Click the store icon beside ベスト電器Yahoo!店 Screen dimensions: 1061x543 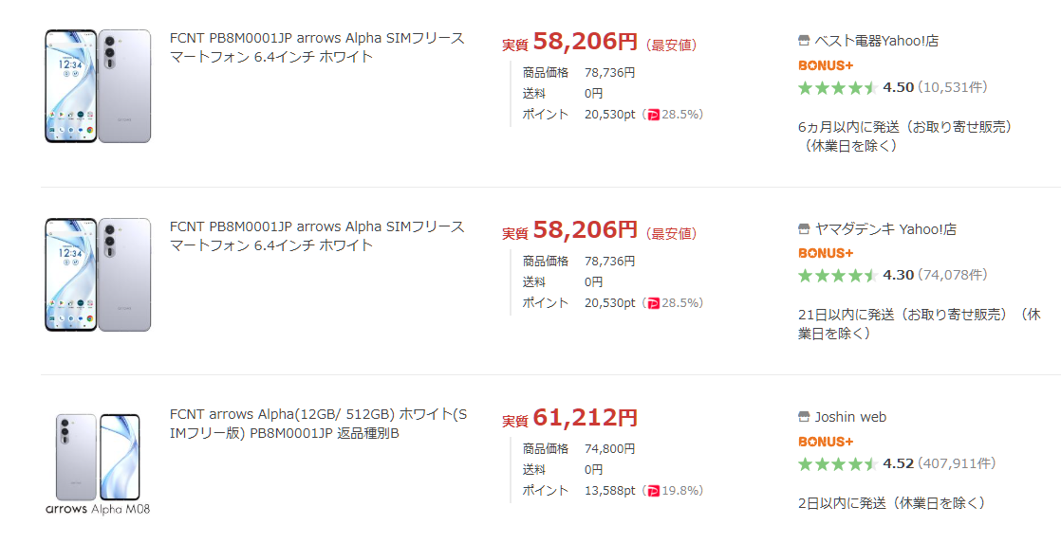pyautogui.click(x=804, y=41)
